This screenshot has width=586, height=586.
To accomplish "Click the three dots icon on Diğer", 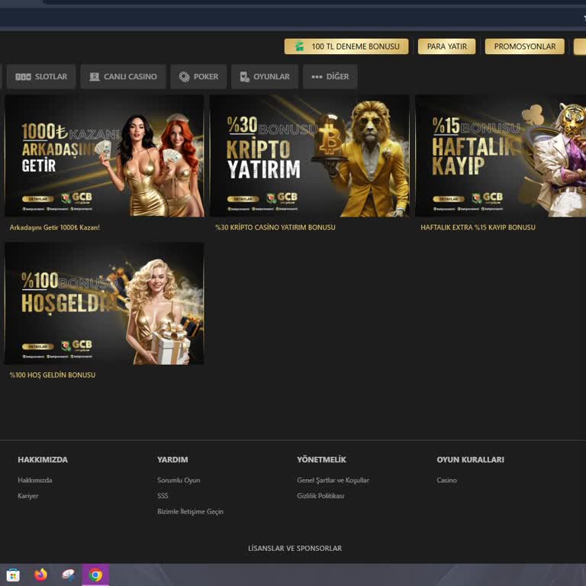I will (x=317, y=76).
